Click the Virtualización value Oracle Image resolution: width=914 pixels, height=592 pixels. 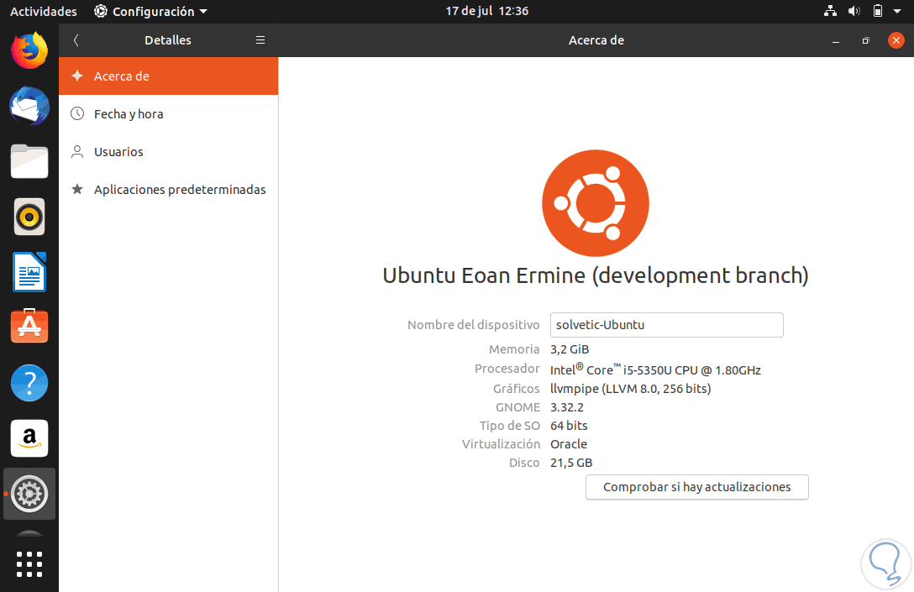pyautogui.click(x=569, y=444)
